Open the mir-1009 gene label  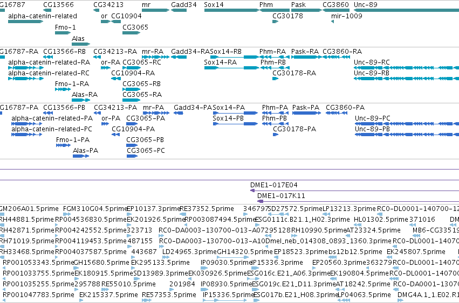coord(347,16)
